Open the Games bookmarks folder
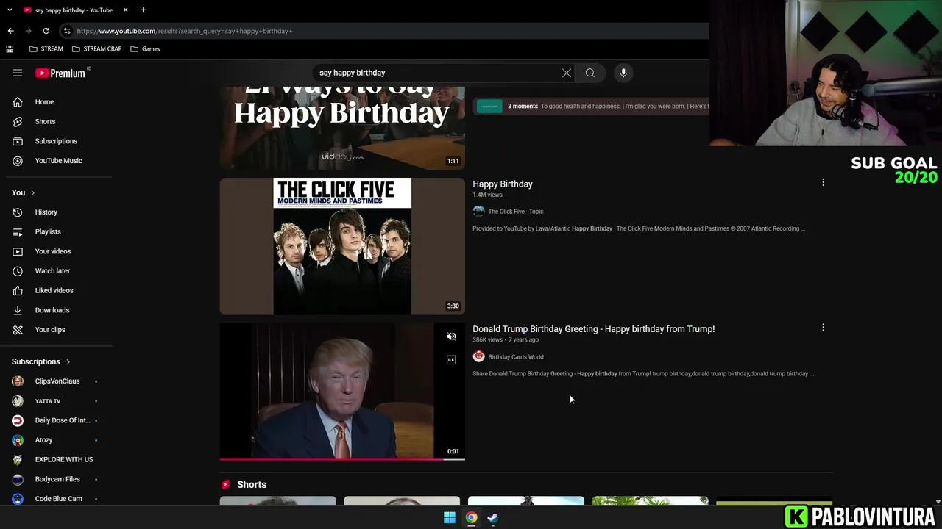This screenshot has height=529, width=942. coord(145,49)
